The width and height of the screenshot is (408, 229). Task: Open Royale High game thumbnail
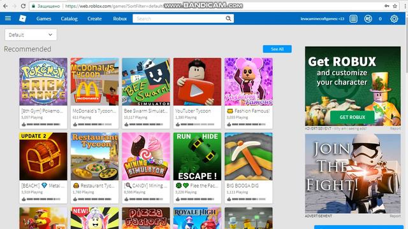[x=197, y=218]
